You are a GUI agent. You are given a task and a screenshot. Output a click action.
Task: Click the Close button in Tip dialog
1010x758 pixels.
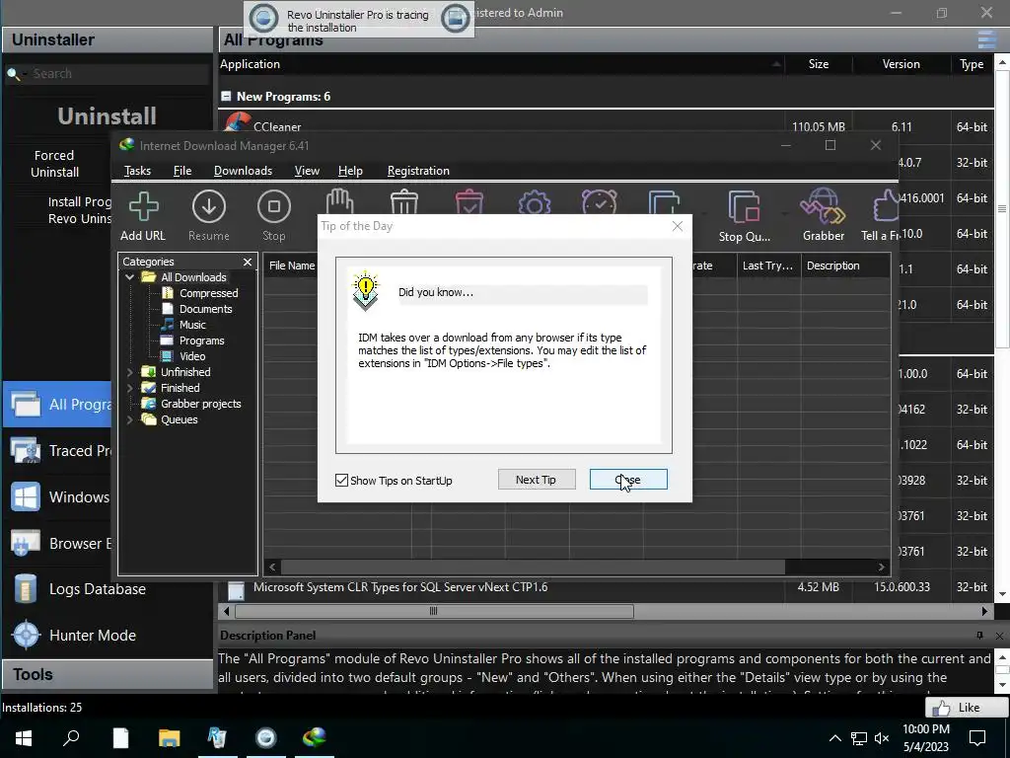coord(628,480)
